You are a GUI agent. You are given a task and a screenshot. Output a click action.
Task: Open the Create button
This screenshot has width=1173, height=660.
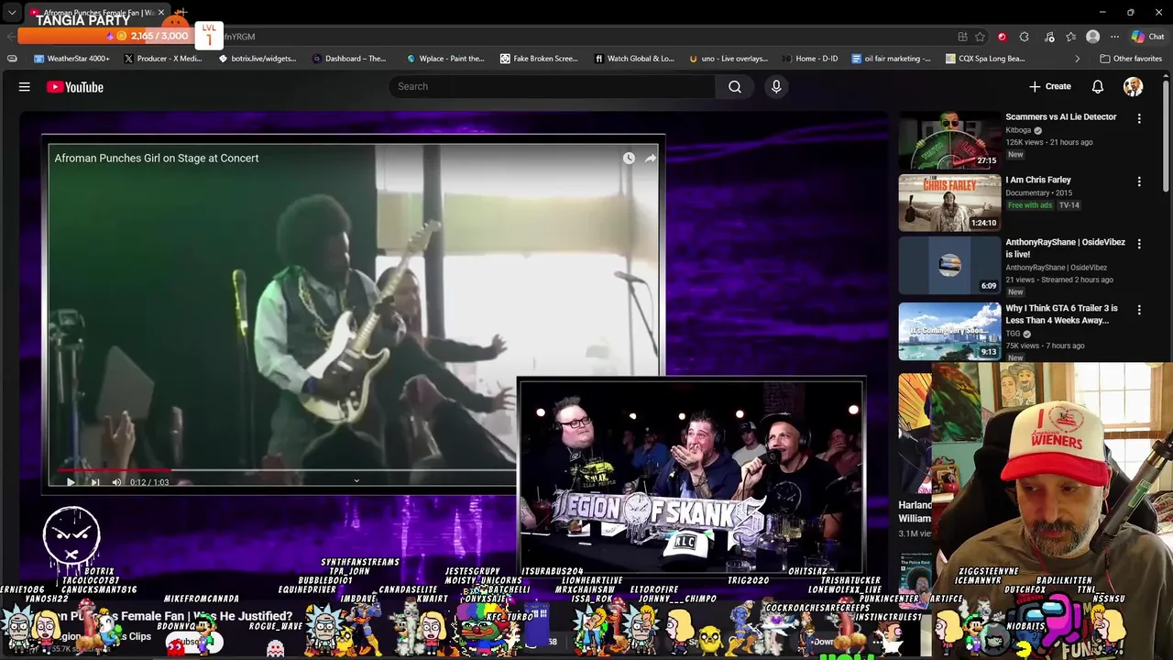[1049, 86]
